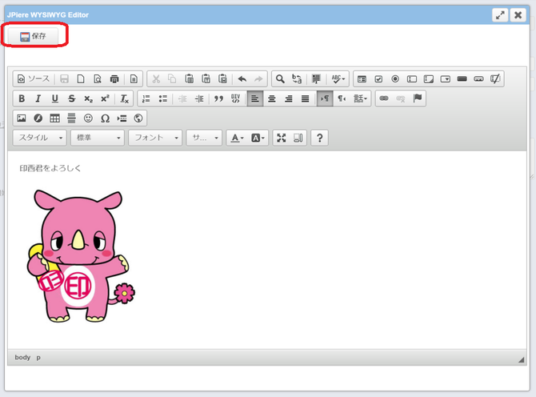Image resolution: width=536 pixels, height=397 pixels.
Task: Open the templates icon
Action: pos(134,79)
